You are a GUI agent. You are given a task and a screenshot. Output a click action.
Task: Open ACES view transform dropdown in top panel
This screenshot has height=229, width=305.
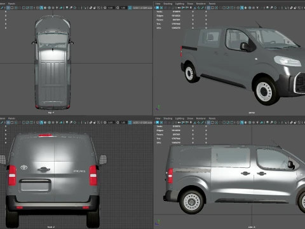point(142,8)
